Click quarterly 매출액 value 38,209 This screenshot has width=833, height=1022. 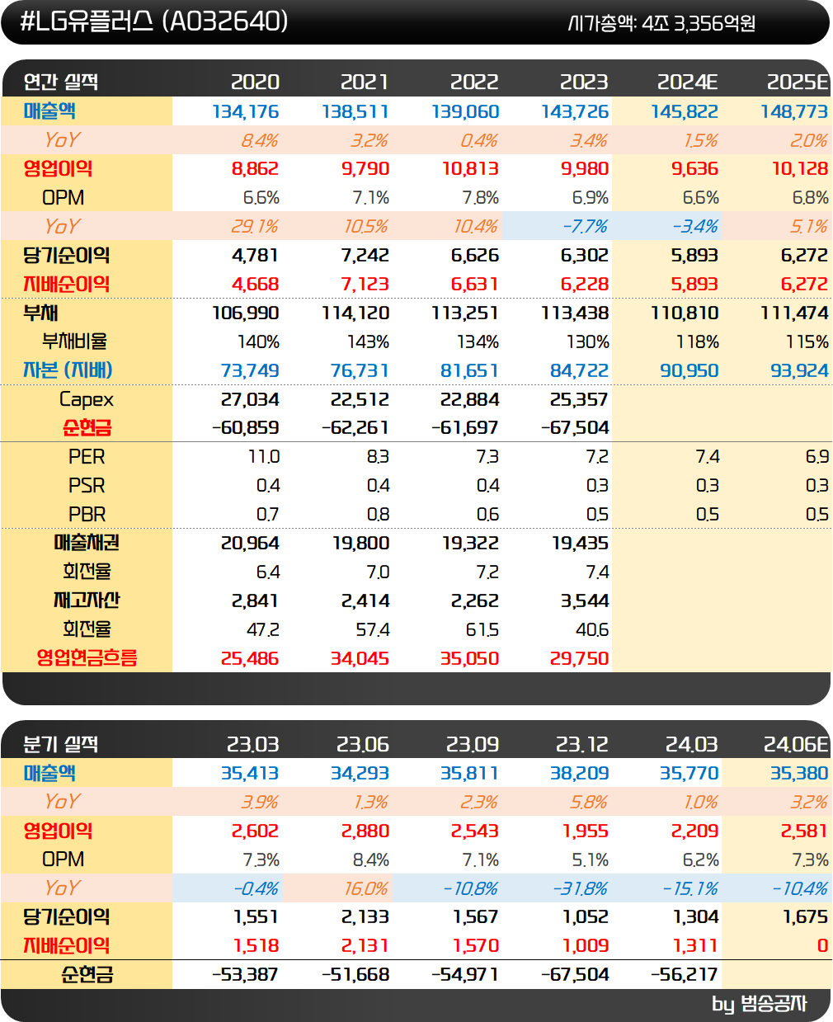(x=579, y=773)
